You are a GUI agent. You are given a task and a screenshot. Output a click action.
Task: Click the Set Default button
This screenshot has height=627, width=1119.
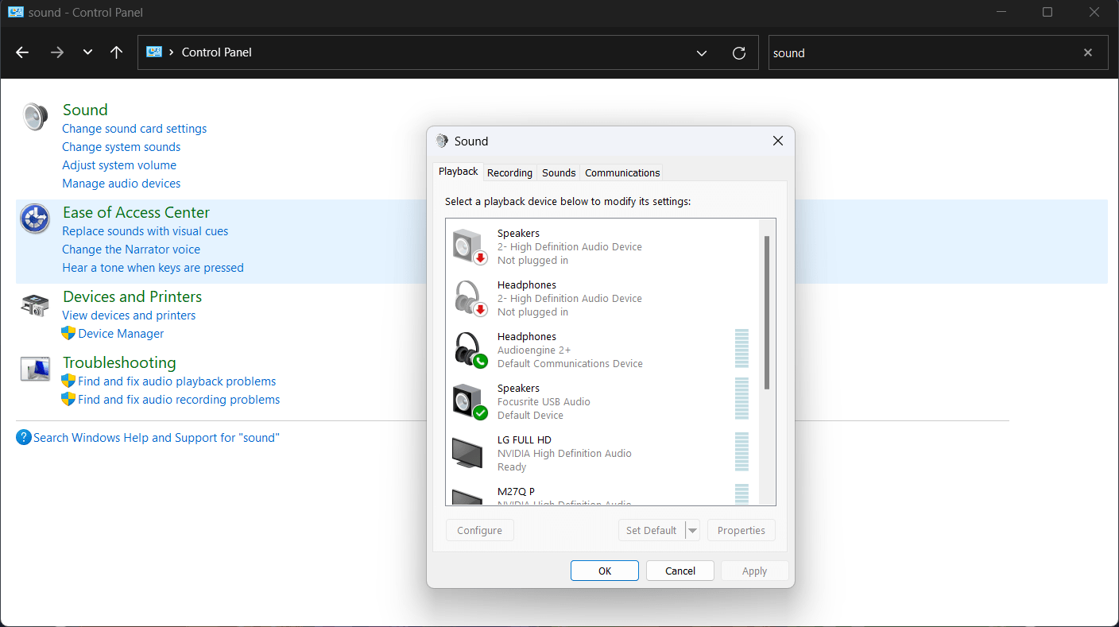click(x=652, y=531)
